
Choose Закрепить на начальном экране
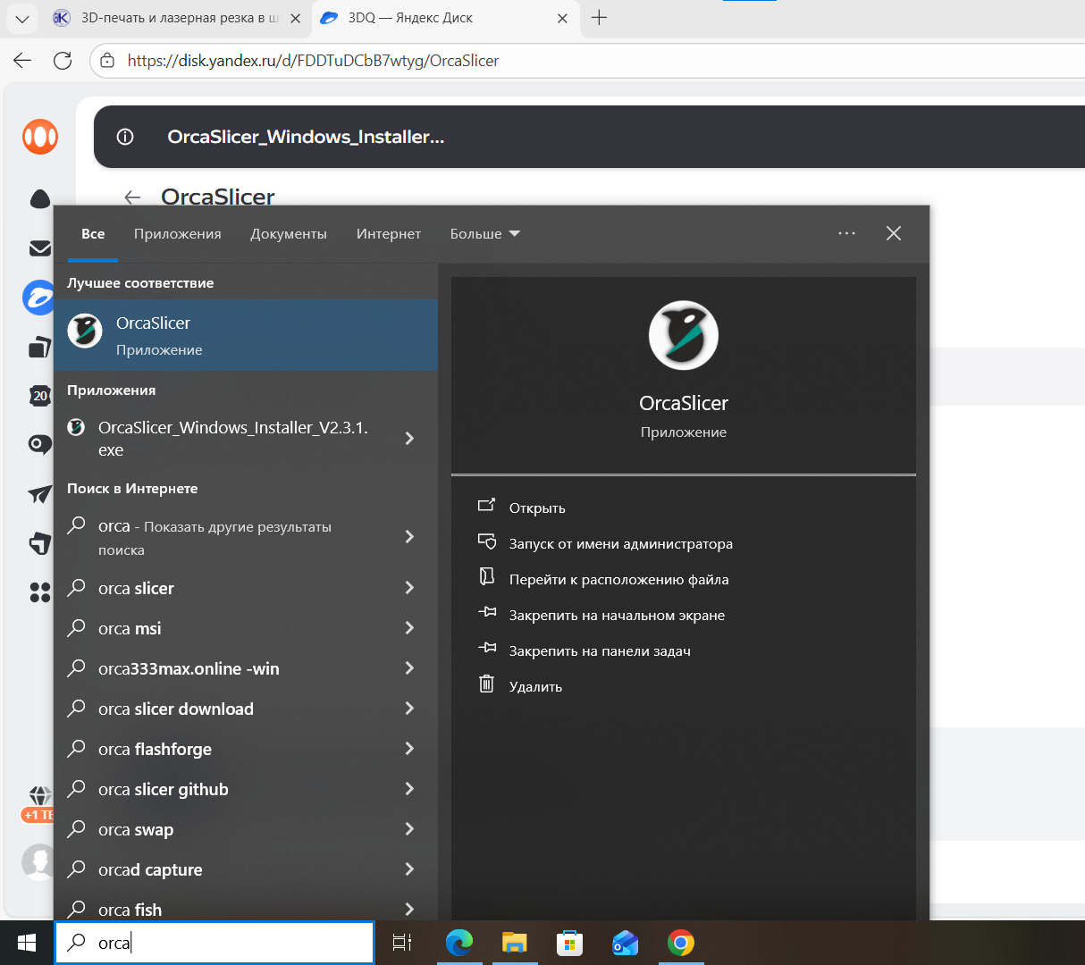[x=617, y=616]
